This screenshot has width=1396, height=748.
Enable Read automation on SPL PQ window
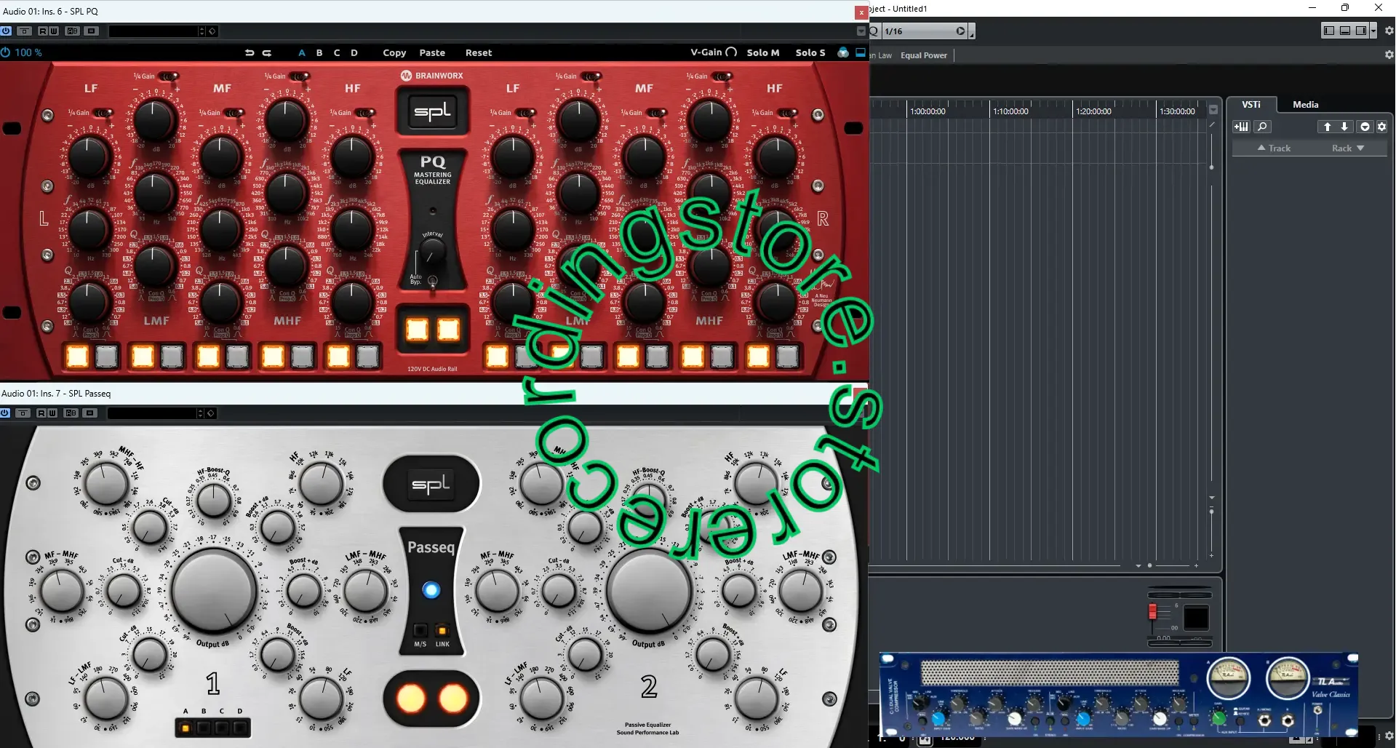tap(42, 31)
